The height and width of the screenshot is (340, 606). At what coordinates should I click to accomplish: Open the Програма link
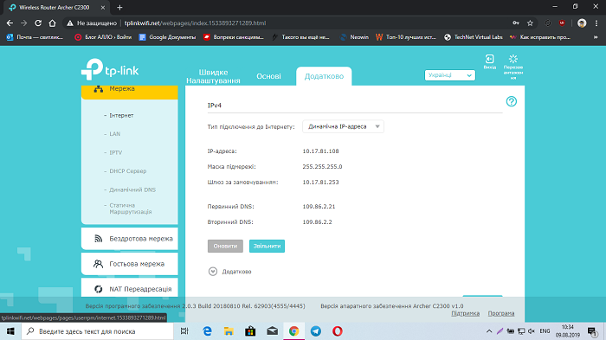pyautogui.click(x=501, y=313)
